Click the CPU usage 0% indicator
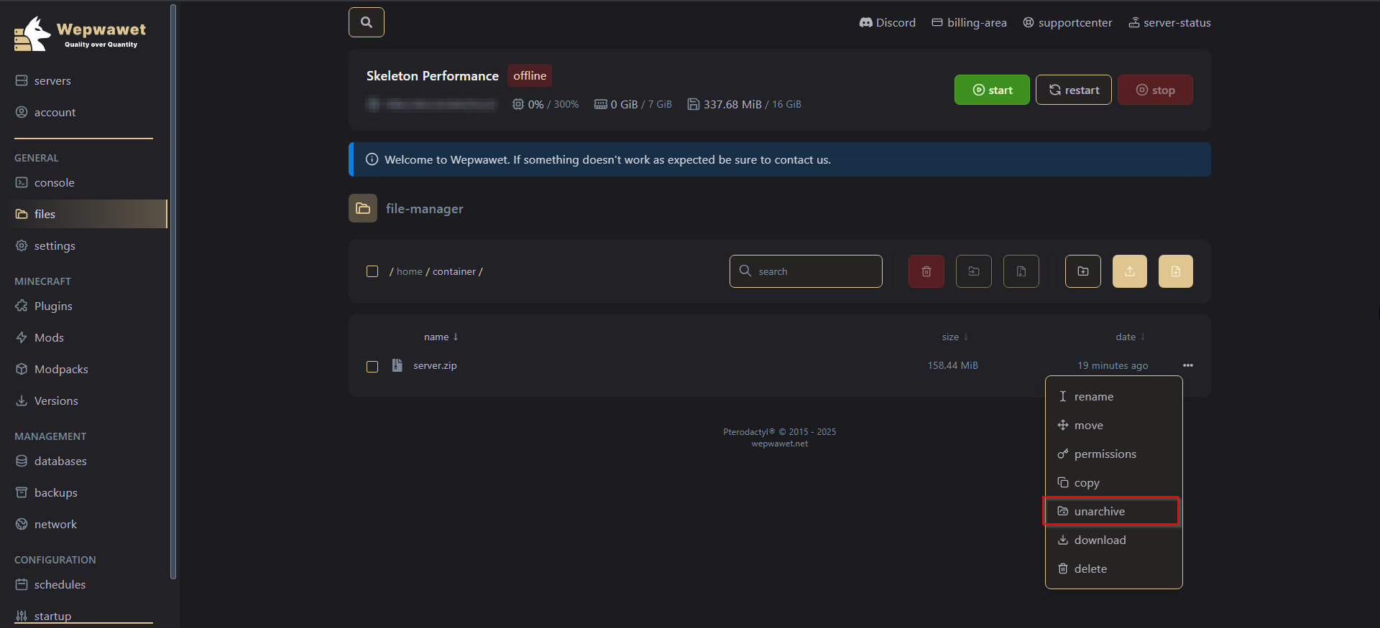This screenshot has height=628, width=1380. [x=546, y=104]
